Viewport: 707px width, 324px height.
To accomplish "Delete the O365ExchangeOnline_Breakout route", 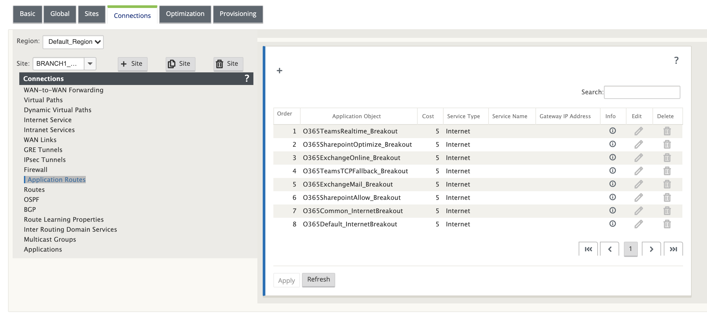I will [667, 158].
